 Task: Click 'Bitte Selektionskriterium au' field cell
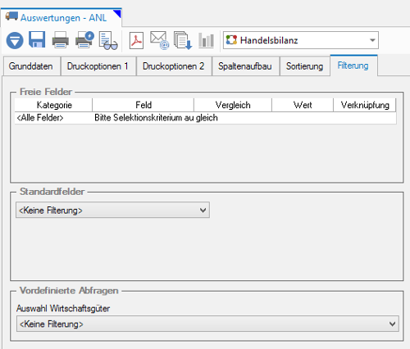(x=144, y=118)
